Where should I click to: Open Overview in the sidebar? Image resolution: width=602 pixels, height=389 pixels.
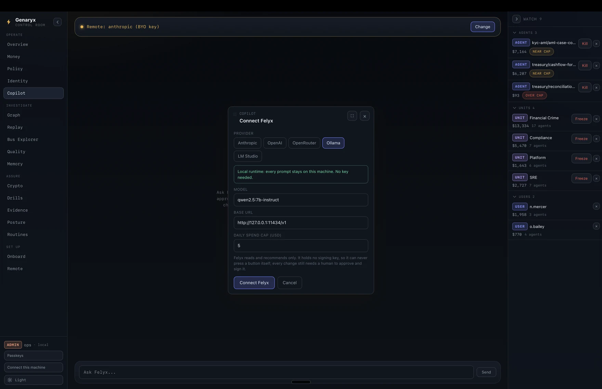pyautogui.click(x=34, y=44)
